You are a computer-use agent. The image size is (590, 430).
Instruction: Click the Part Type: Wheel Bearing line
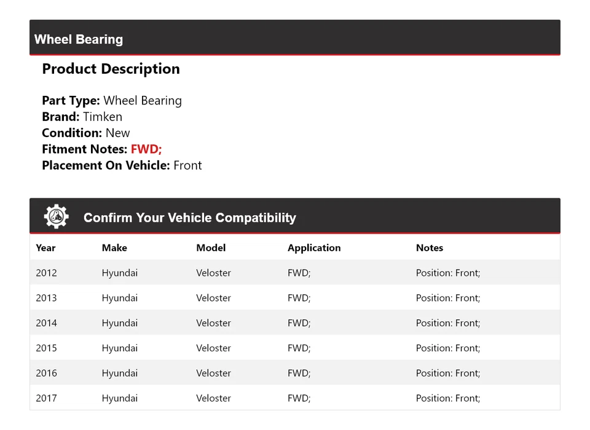(x=112, y=101)
